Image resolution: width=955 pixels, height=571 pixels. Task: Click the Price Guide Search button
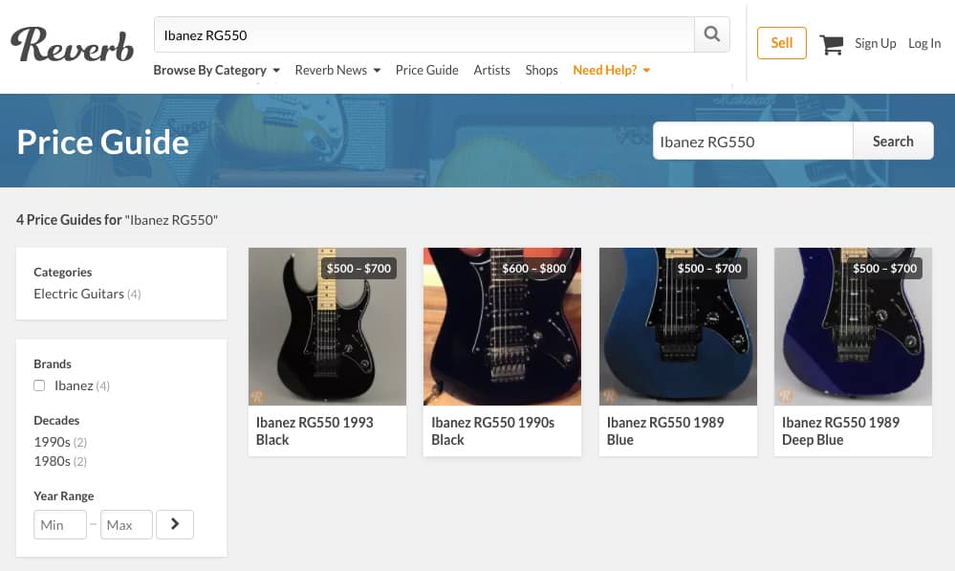tap(893, 141)
